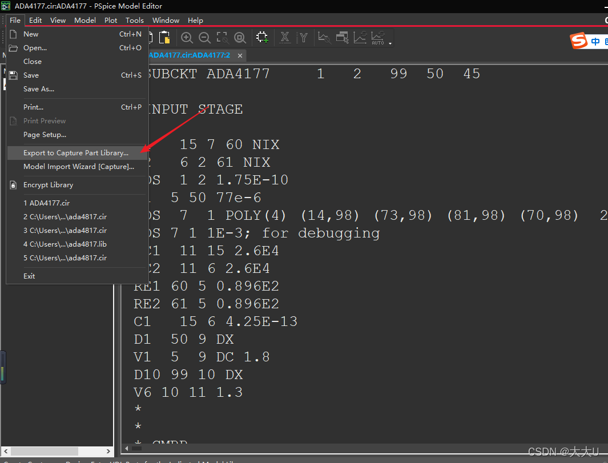
Task: Click the window selection cursor icon
Action: 343,38
